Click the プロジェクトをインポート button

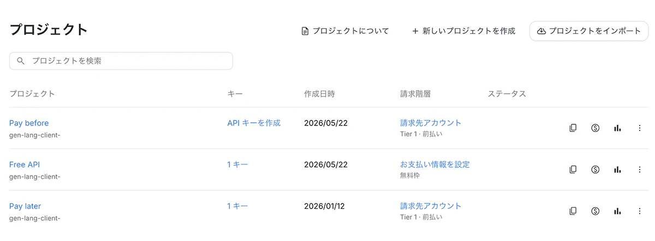[589, 31]
